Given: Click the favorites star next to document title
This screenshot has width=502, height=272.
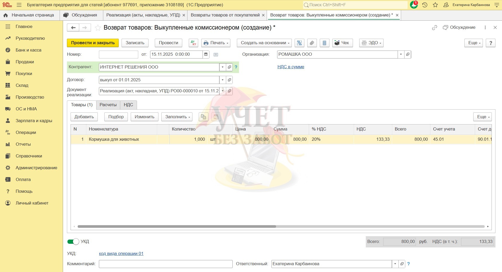Looking at the screenshot, I should (98, 28).
